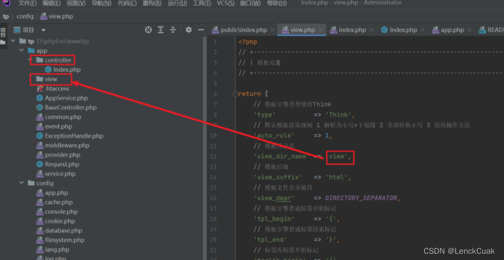Open project panel settings gear
Image resolution: width=504 pixels, height=260 pixels.
(189, 30)
